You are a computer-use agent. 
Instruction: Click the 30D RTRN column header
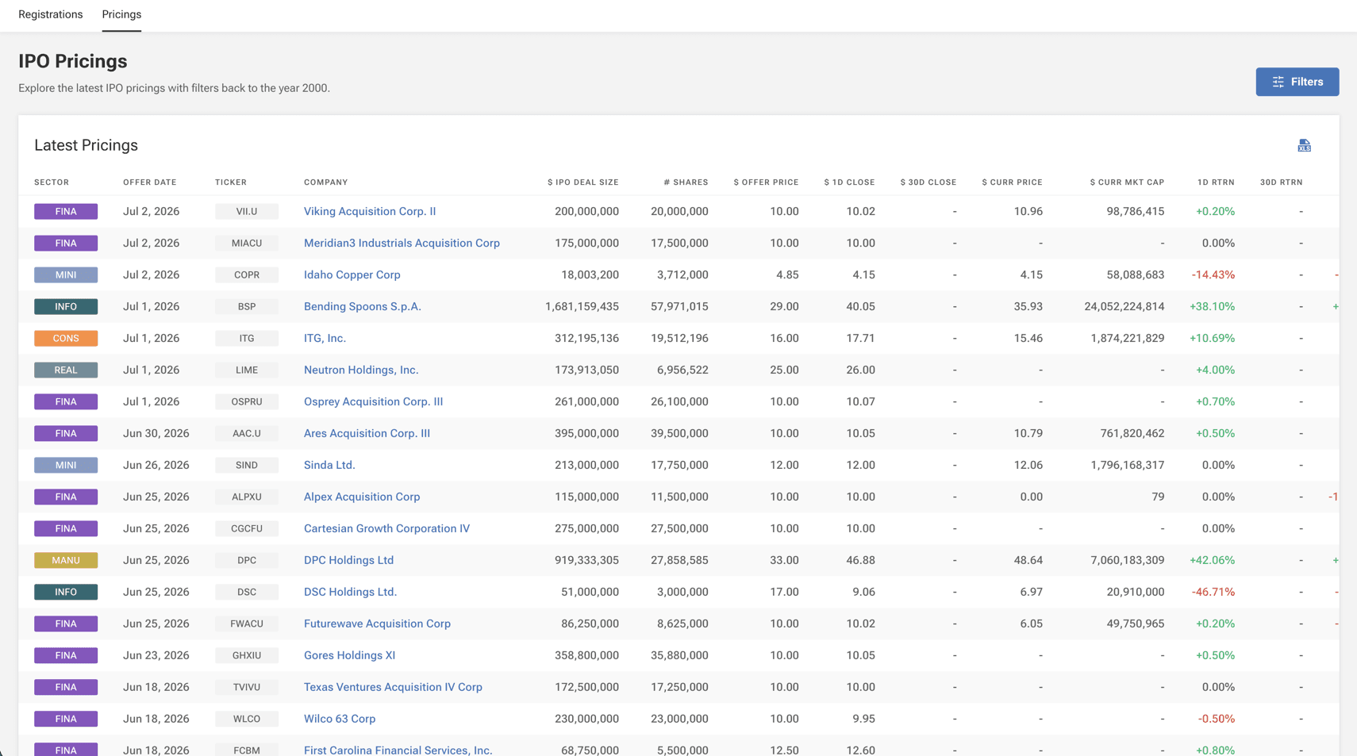(1282, 182)
